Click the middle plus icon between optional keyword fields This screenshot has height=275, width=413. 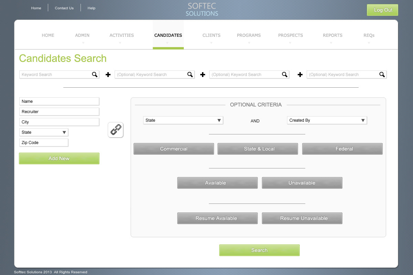click(x=203, y=75)
